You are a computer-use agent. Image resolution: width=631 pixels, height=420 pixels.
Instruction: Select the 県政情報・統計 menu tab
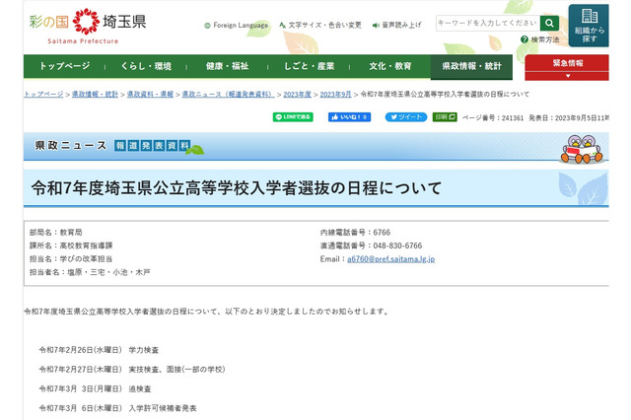click(x=471, y=67)
